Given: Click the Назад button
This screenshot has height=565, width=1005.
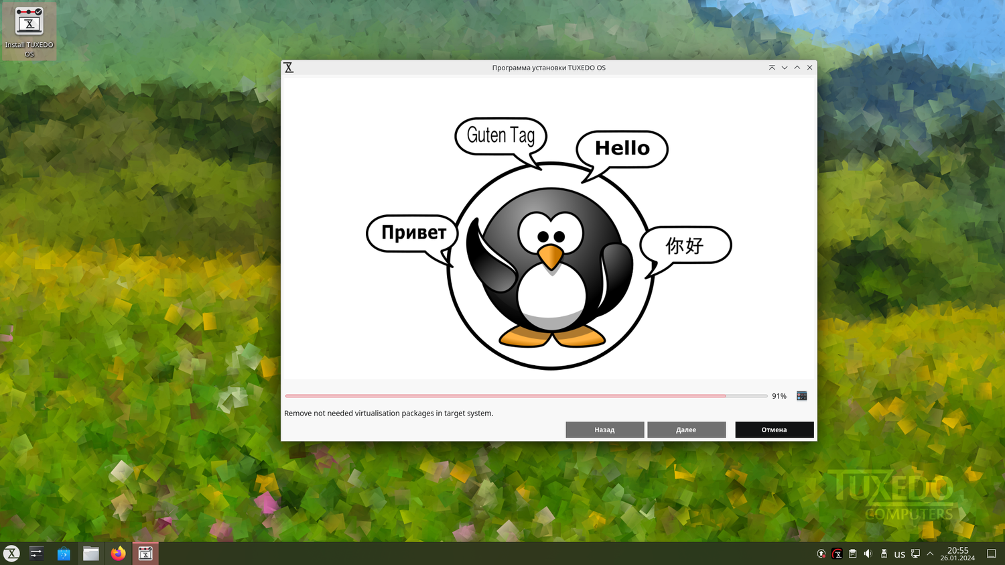Looking at the screenshot, I should pyautogui.click(x=604, y=430).
